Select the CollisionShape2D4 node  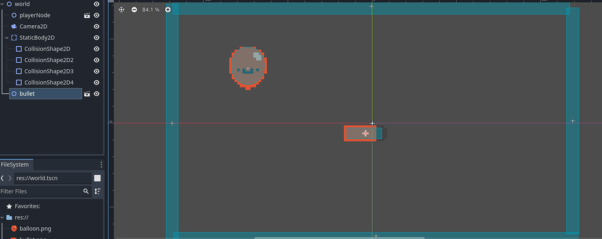(49, 82)
